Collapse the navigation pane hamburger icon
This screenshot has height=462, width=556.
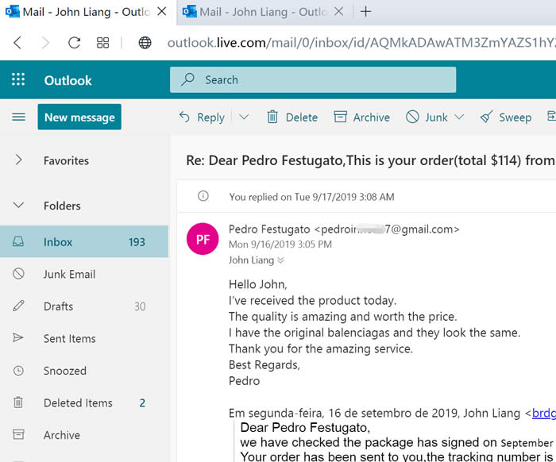tap(18, 117)
